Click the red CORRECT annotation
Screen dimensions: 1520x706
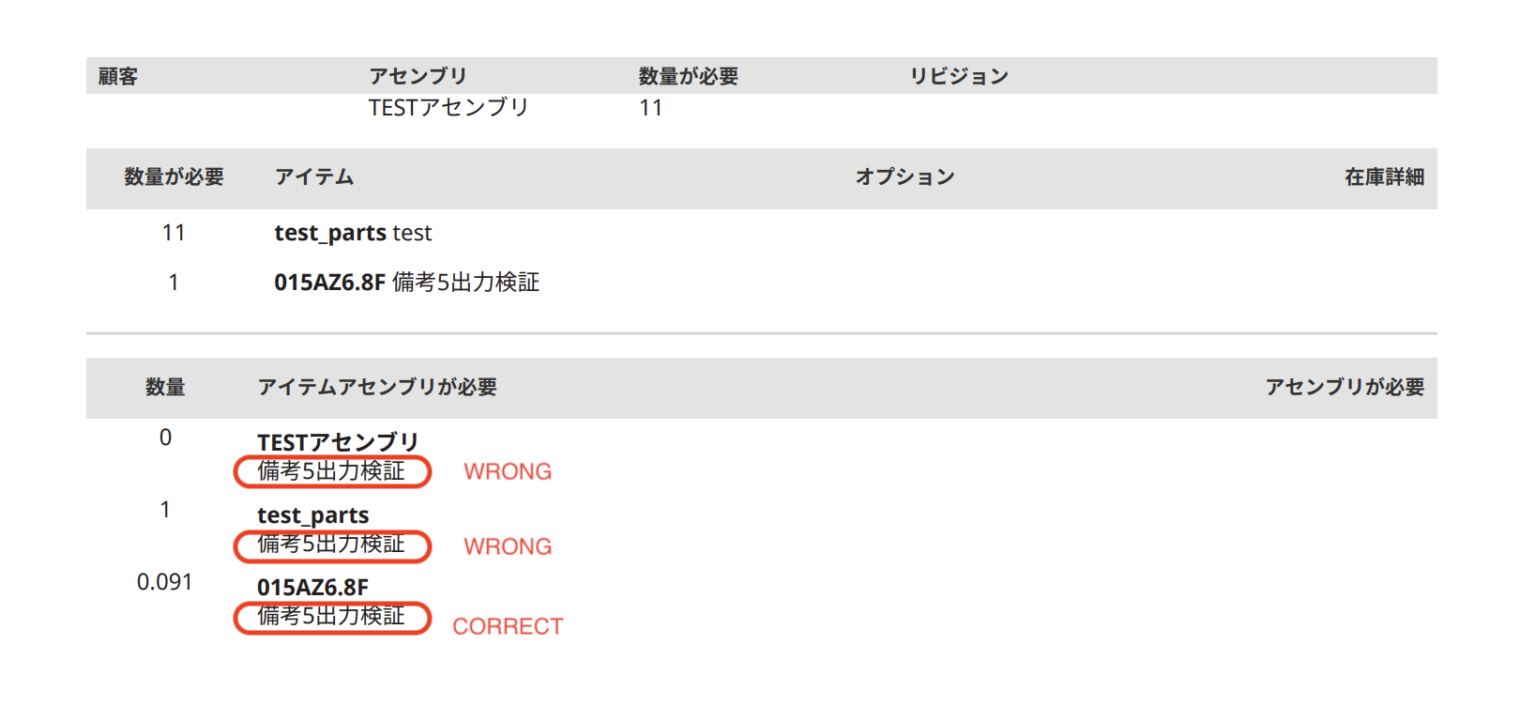(x=508, y=626)
